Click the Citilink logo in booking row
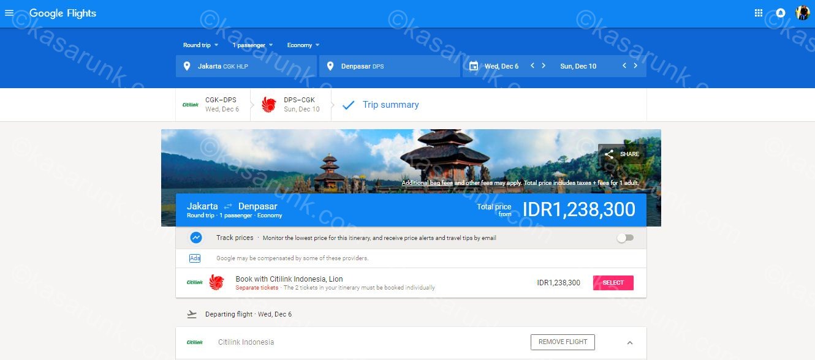815x360 pixels. point(195,282)
